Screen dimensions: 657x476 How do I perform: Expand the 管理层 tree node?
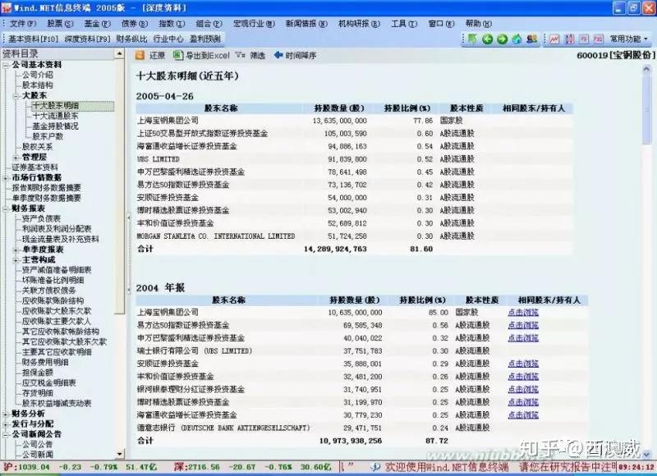coord(16,158)
